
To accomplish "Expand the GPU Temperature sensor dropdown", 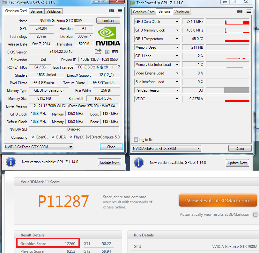I will tap(177, 39).
